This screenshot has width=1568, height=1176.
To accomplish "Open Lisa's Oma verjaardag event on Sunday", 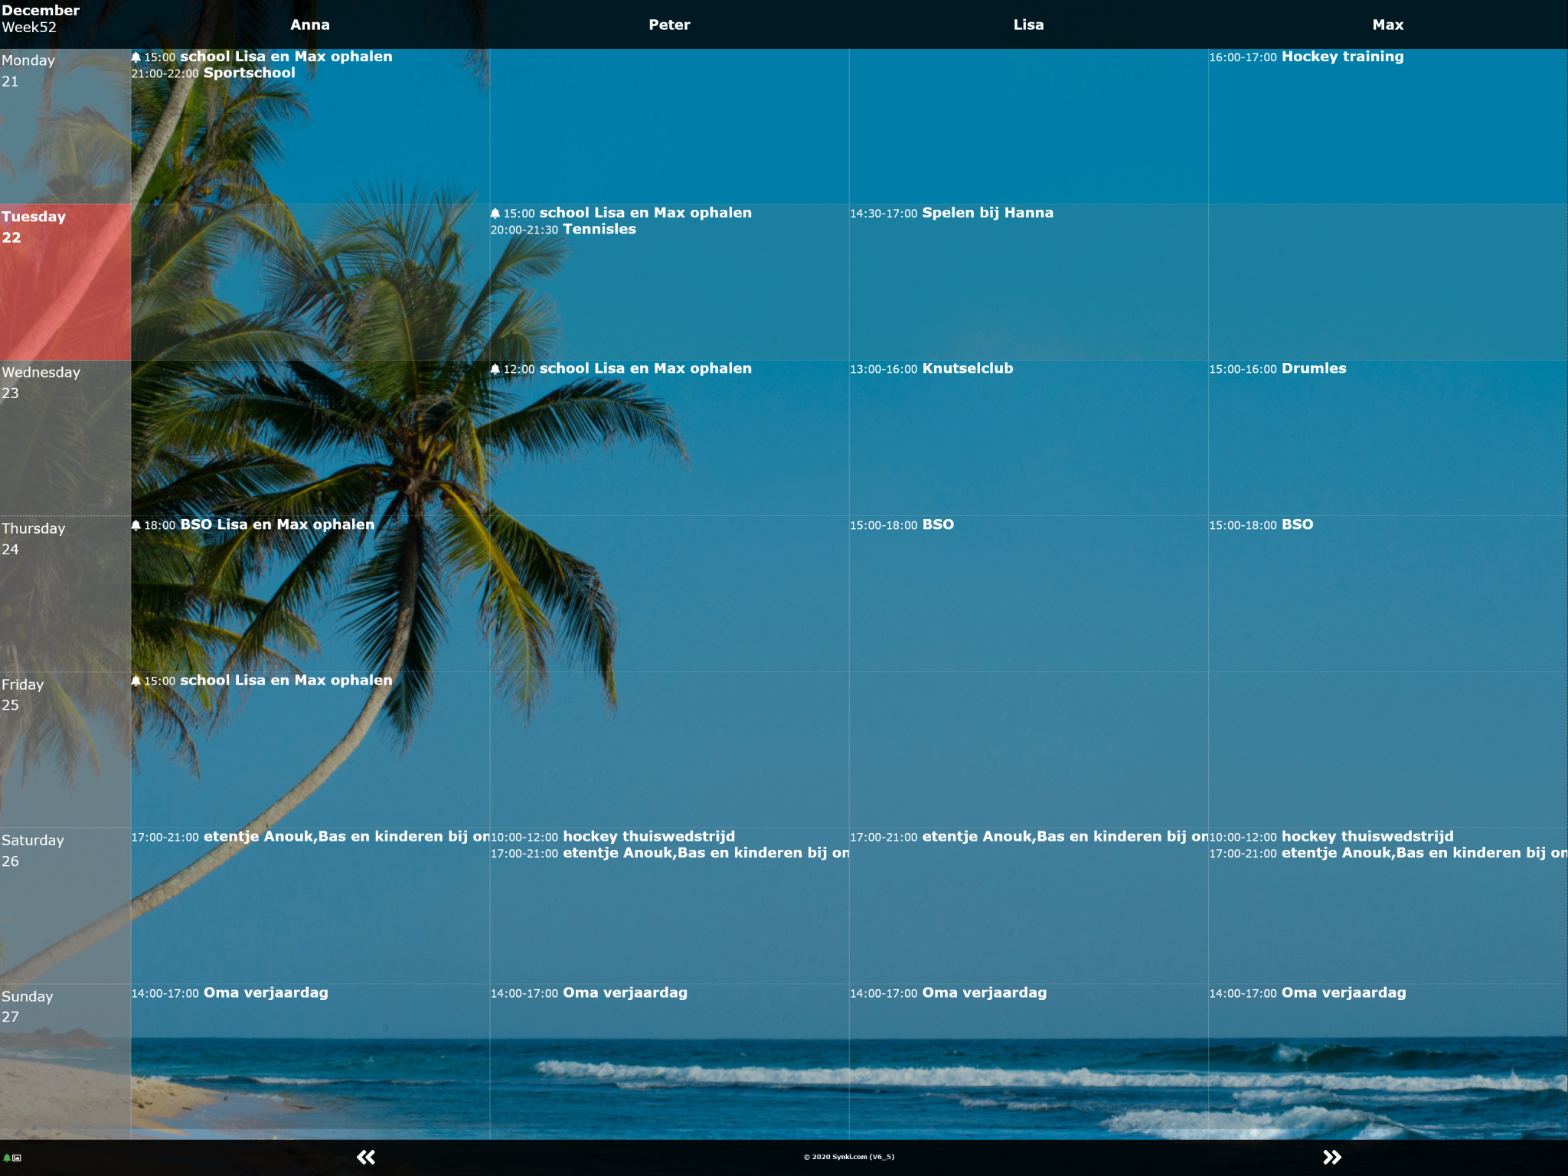I will coord(984,992).
